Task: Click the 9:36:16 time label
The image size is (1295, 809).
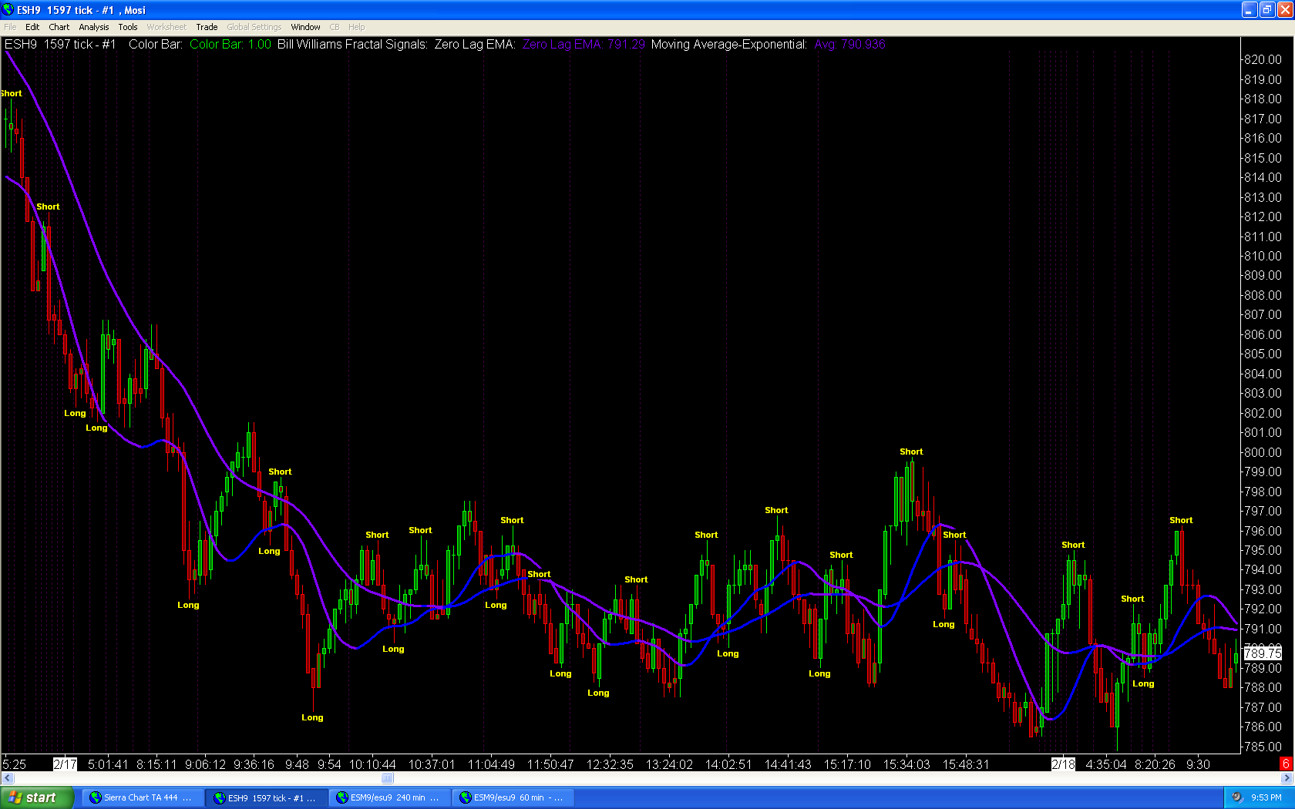Action: pyautogui.click(x=254, y=764)
